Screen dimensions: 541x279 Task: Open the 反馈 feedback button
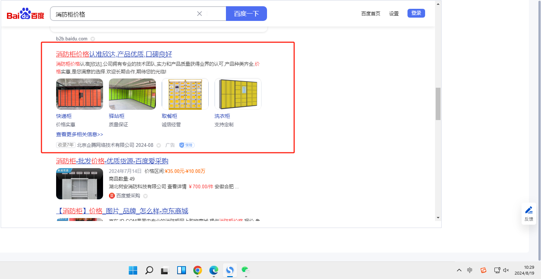pyautogui.click(x=529, y=214)
